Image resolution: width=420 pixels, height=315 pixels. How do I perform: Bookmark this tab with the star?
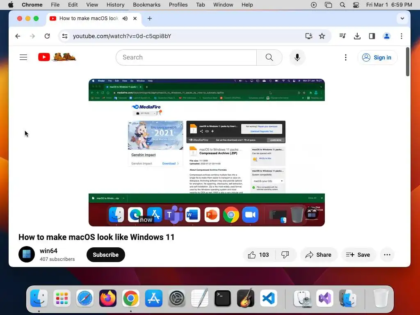[x=322, y=36]
